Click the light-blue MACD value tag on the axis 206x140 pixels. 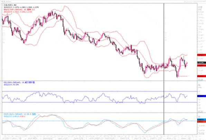click(202, 120)
